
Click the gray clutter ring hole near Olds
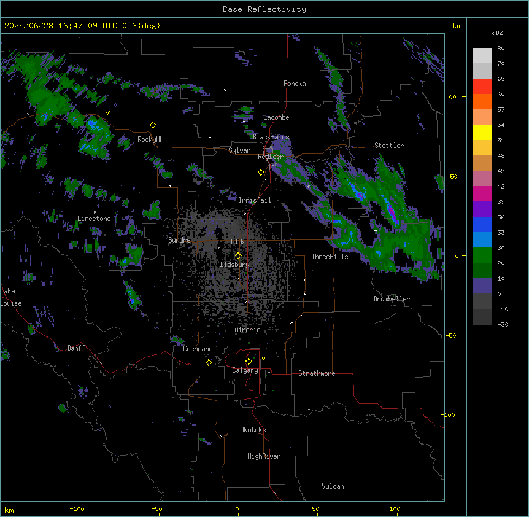click(x=218, y=233)
